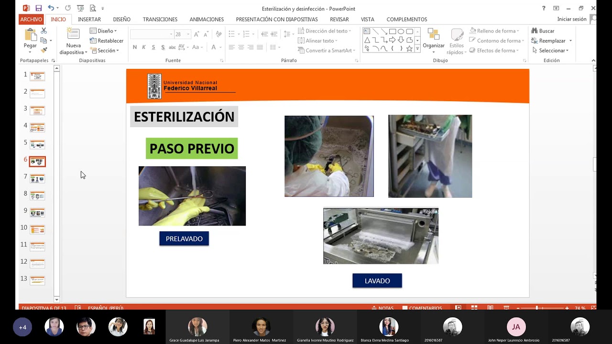This screenshot has height=344, width=612.
Task: Open PowerPoint help question mark
Action: pyautogui.click(x=544, y=8)
